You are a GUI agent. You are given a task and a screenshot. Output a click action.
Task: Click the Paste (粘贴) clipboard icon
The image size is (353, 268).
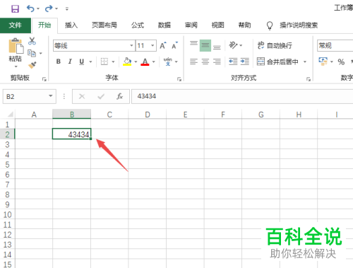[x=16, y=46]
